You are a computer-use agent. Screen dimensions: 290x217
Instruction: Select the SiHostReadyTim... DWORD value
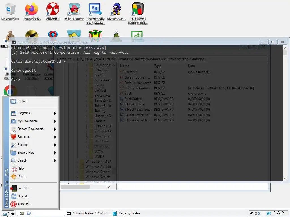[x=138, y=109]
